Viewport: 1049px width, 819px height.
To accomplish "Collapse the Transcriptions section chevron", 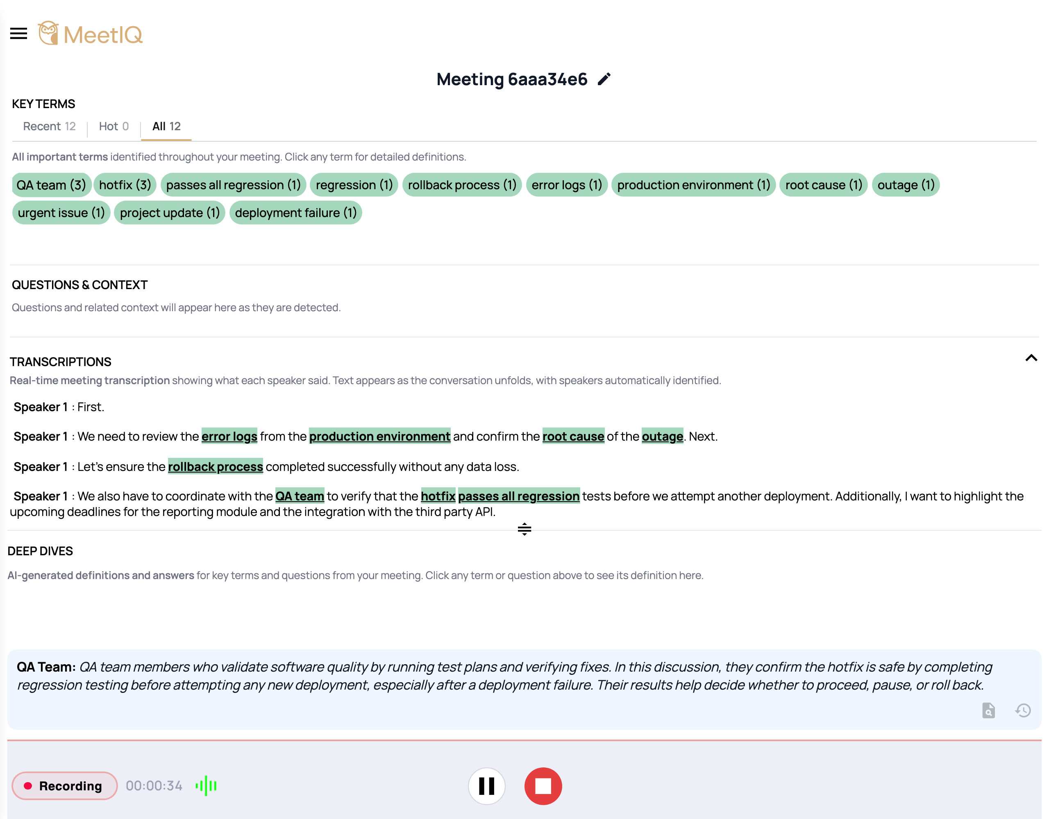I will pyautogui.click(x=1031, y=357).
